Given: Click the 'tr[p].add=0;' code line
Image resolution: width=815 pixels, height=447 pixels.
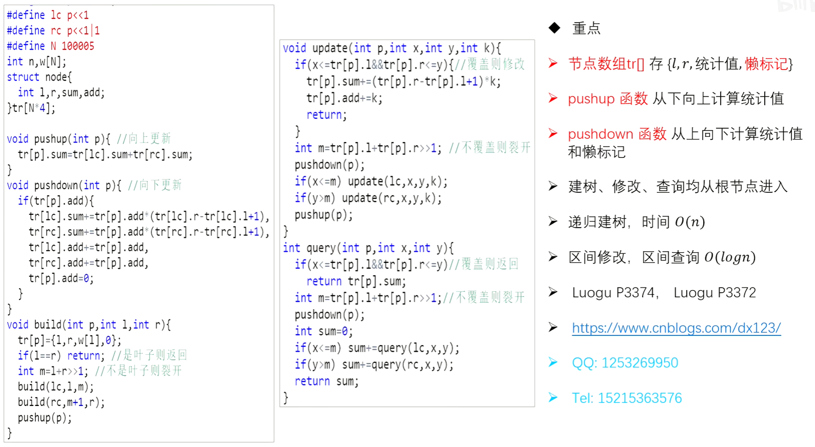Looking at the screenshot, I should coord(61,278).
